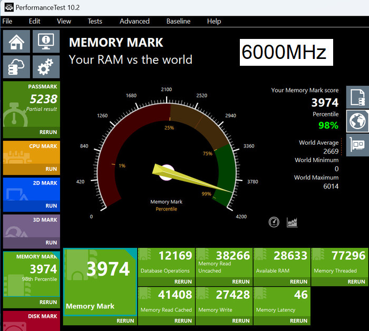Switch to the distribution chart view icon

292,222
